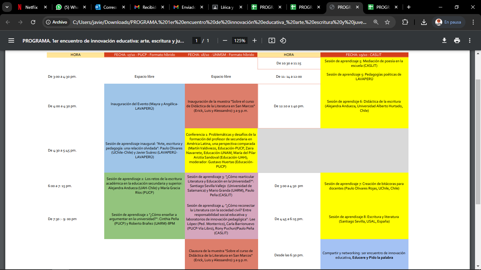Screen dimensions: 481x270
Task: Click the time cell De 12:10 a 1:40 pm.
Action: (289, 106)
